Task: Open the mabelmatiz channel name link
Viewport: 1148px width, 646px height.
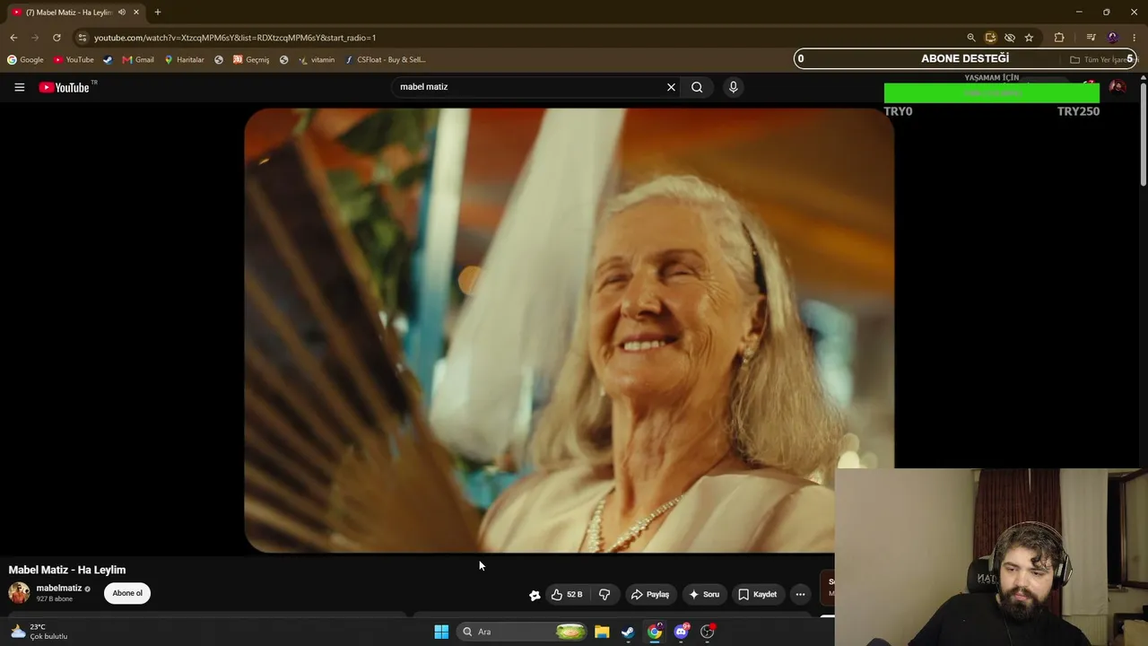Action: click(x=59, y=589)
